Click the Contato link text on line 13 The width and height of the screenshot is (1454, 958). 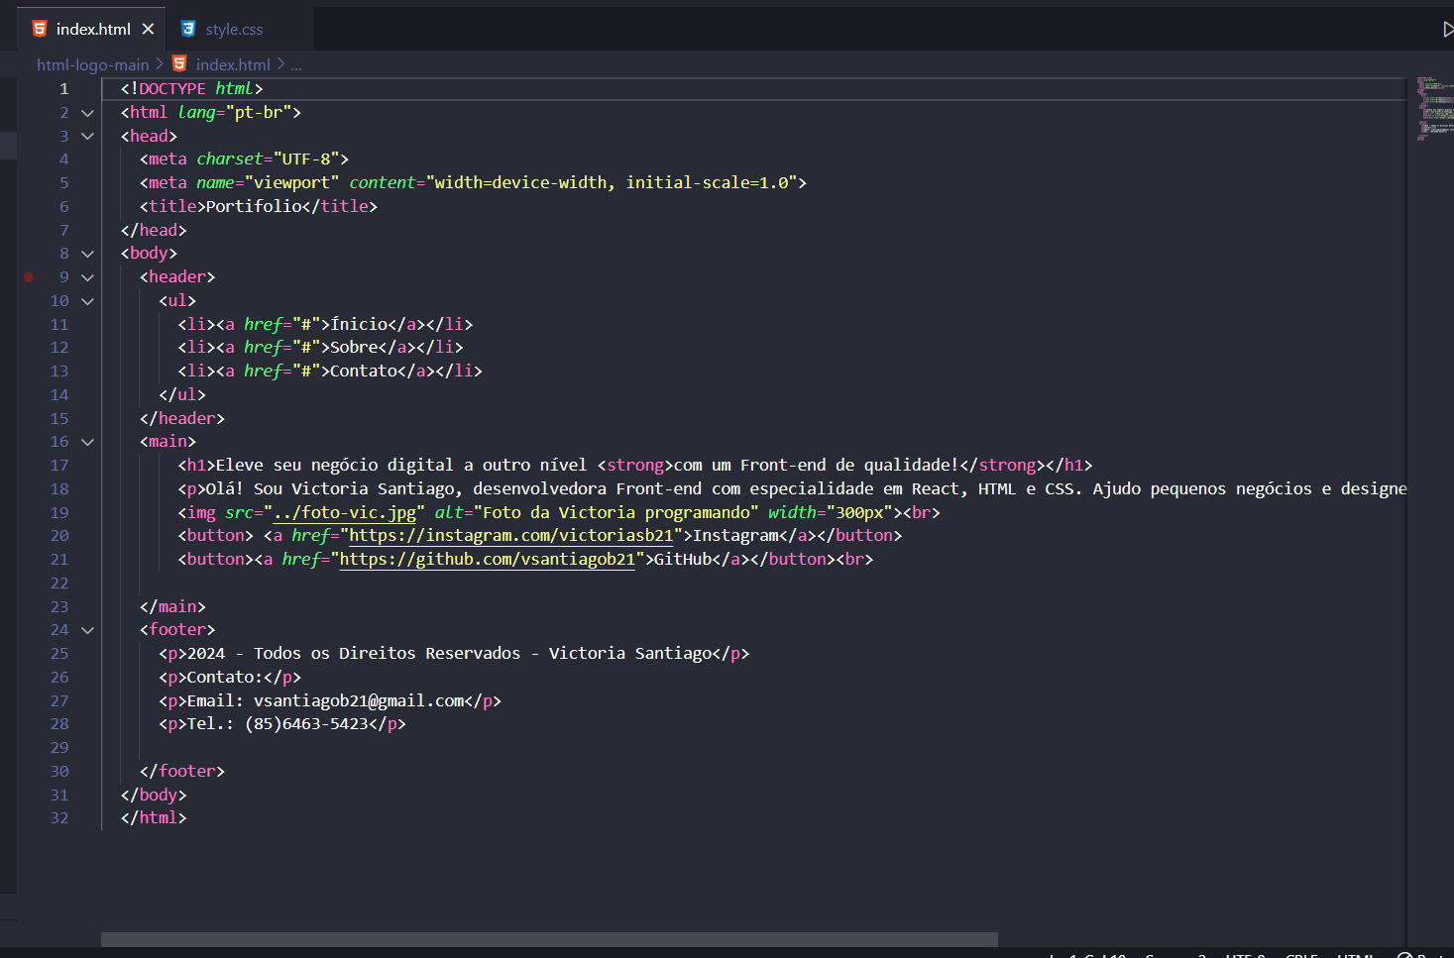pos(364,372)
